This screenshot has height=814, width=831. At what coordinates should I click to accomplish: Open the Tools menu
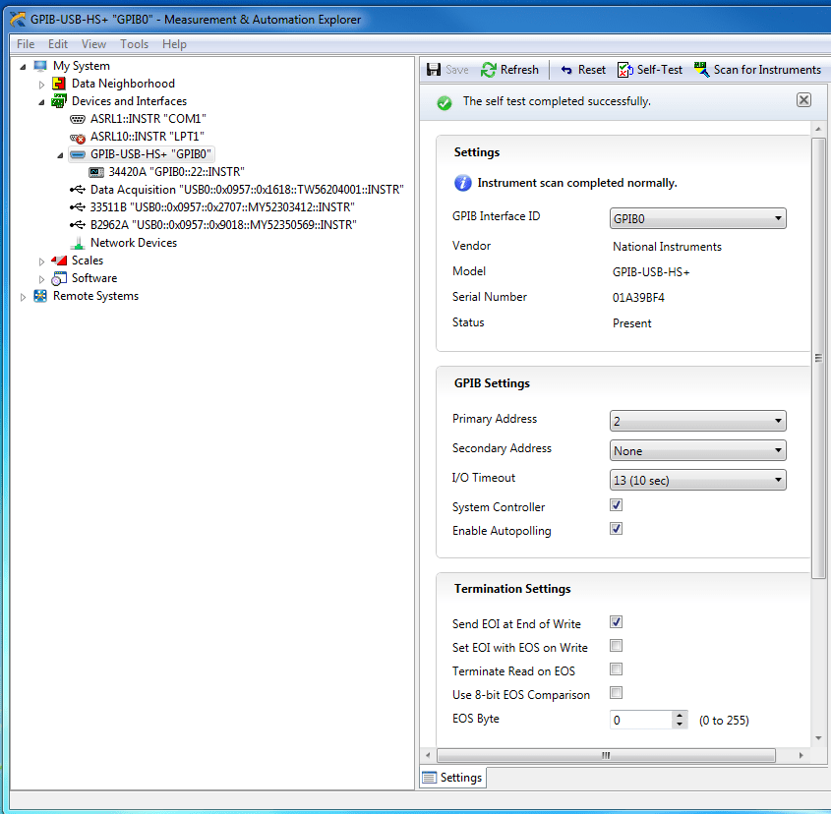click(x=134, y=43)
